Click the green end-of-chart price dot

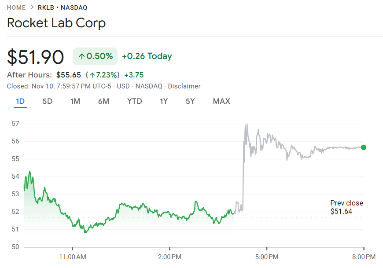[364, 147]
